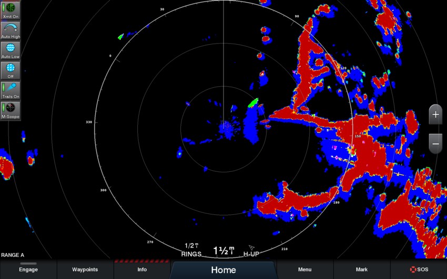Select the green radar target at upper left
The width and height of the screenshot is (447, 279).
pos(120,37)
